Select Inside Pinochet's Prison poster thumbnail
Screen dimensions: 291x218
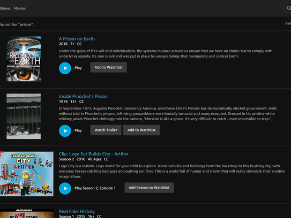point(24,116)
